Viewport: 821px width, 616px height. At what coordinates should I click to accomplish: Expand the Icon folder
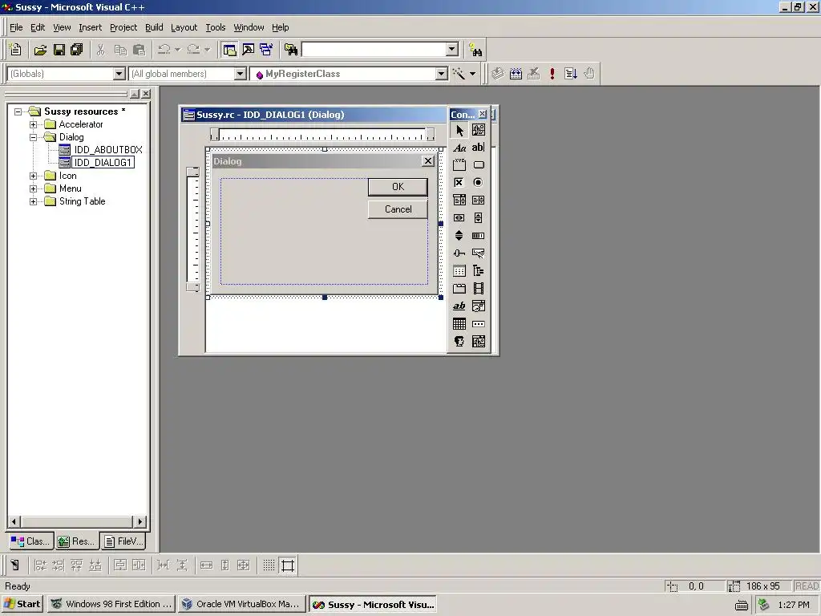point(33,176)
